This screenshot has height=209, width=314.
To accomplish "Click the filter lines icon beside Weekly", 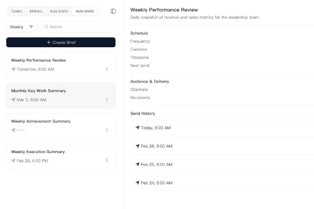I will (x=31, y=27).
